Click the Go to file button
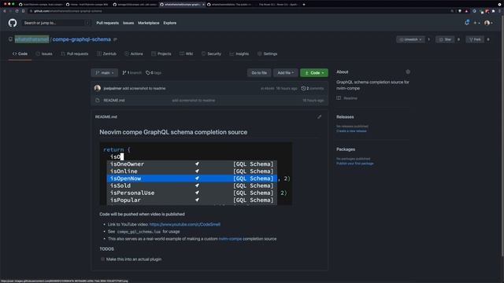 (259, 73)
